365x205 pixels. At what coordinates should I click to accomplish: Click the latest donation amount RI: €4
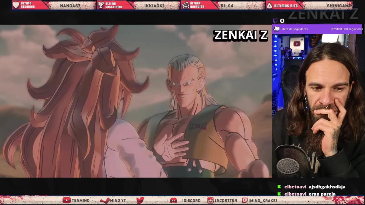coord(227,6)
